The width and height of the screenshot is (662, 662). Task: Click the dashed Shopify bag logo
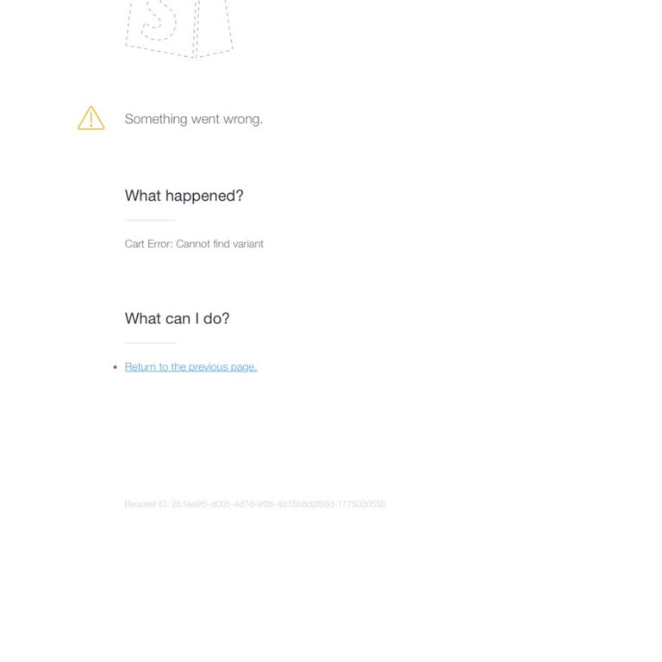[x=179, y=28]
